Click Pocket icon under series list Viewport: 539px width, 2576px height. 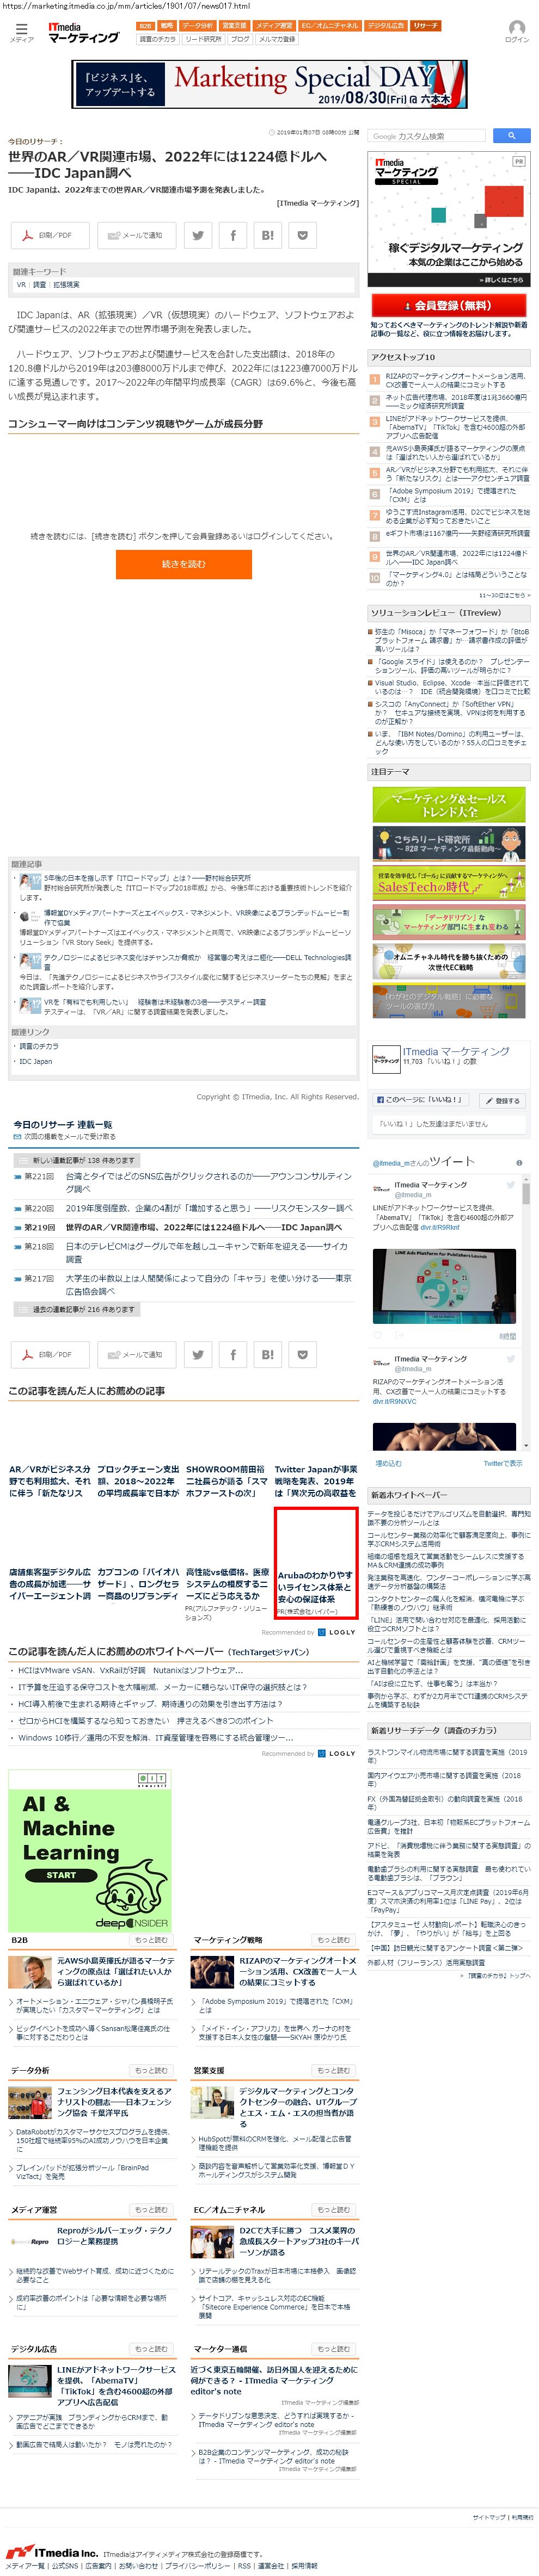pyautogui.click(x=302, y=1354)
